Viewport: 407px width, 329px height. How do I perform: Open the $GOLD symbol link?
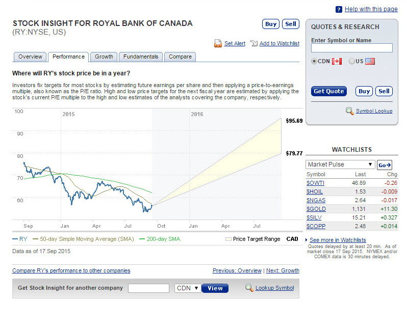coord(316,209)
